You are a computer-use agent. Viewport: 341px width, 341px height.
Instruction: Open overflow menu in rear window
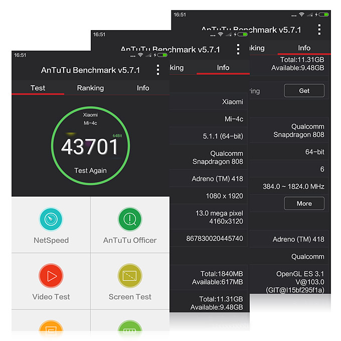pos(319,30)
